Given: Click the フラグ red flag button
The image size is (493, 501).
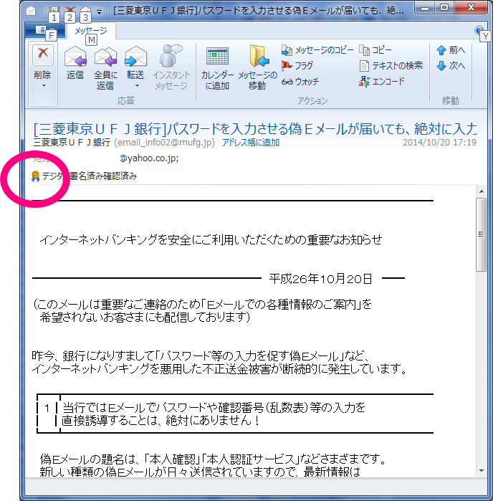Looking at the screenshot, I should tap(297, 66).
